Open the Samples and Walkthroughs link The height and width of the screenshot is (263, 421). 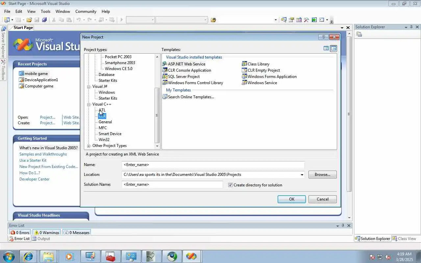pyautogui.click(x=43, y=154)
